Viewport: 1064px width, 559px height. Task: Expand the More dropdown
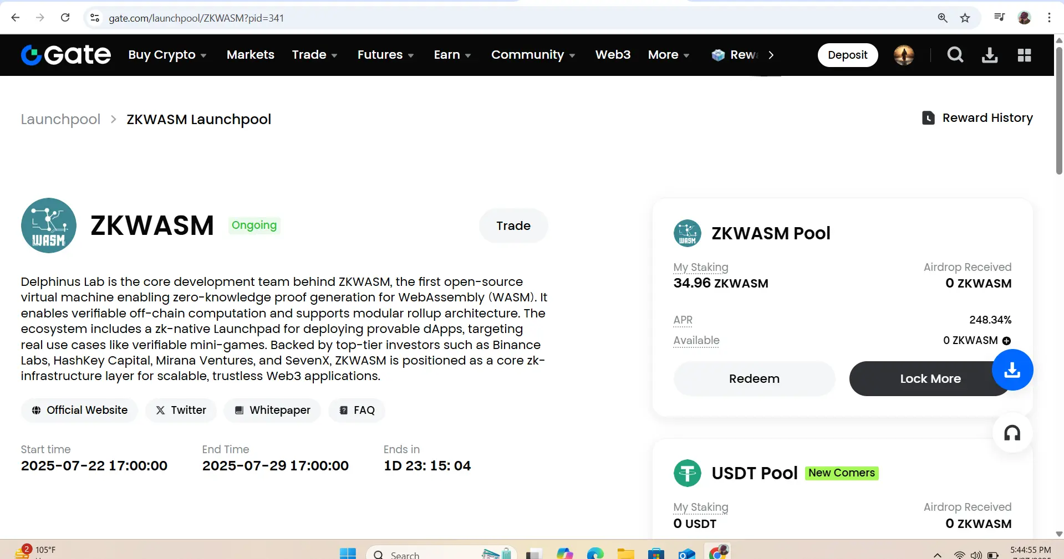(669, 55)
